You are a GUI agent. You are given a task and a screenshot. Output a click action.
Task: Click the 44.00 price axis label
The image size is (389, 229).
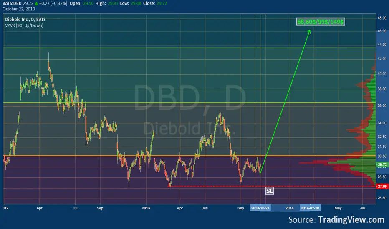(x=382, y=45)
